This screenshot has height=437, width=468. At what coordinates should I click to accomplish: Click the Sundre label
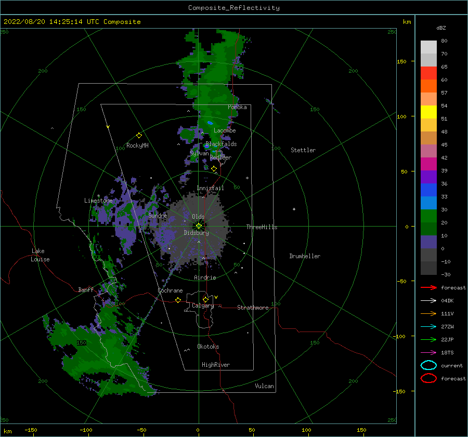click(x=158, y=215)
